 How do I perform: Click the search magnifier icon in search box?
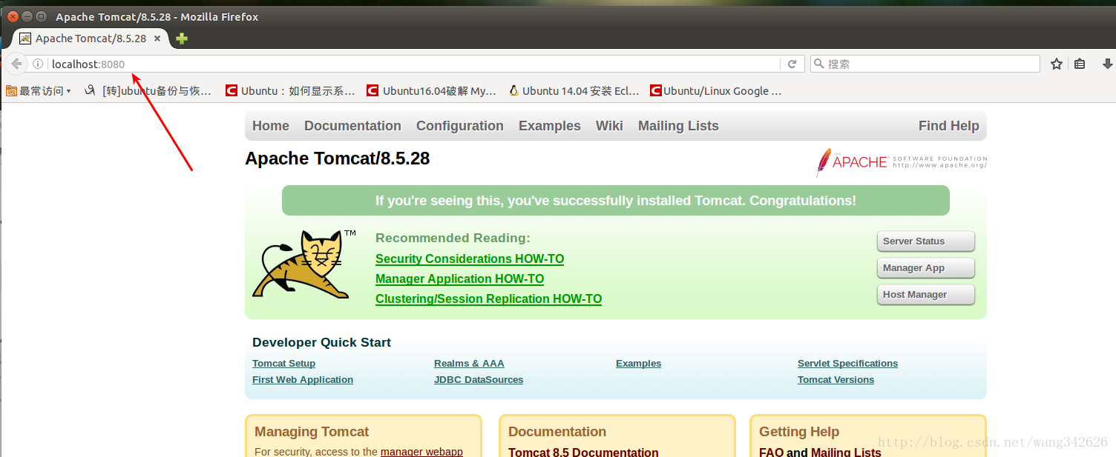coord(819,64)
